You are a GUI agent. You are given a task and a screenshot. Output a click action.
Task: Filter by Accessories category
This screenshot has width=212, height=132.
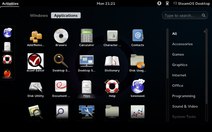pos(182,44)
